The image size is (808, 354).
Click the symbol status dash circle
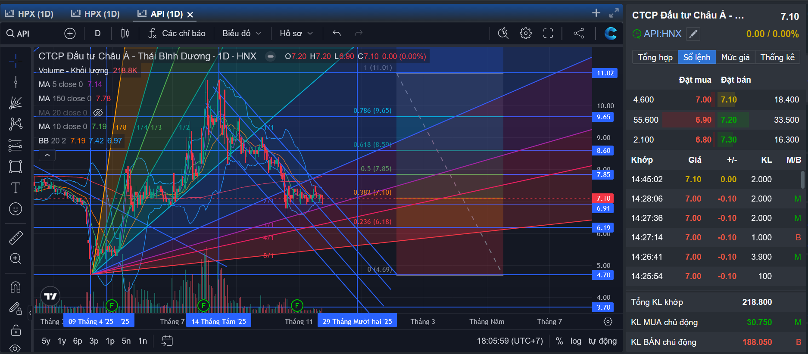coord(270,56)
